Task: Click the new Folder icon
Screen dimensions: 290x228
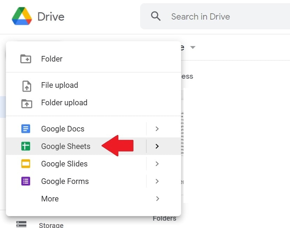Action: point(26,59)
